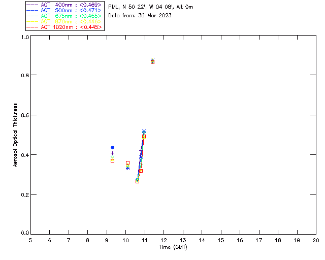Click the x-axis tick label 16

[x=240, y=240]
